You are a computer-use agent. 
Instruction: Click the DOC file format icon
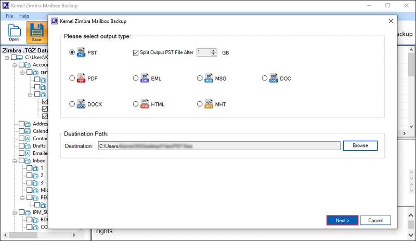pos(274,78)
